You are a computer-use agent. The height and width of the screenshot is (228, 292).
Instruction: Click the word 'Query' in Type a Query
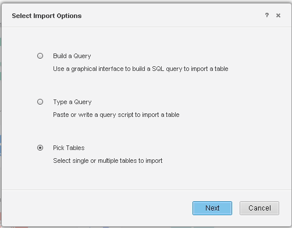(83, 102)
